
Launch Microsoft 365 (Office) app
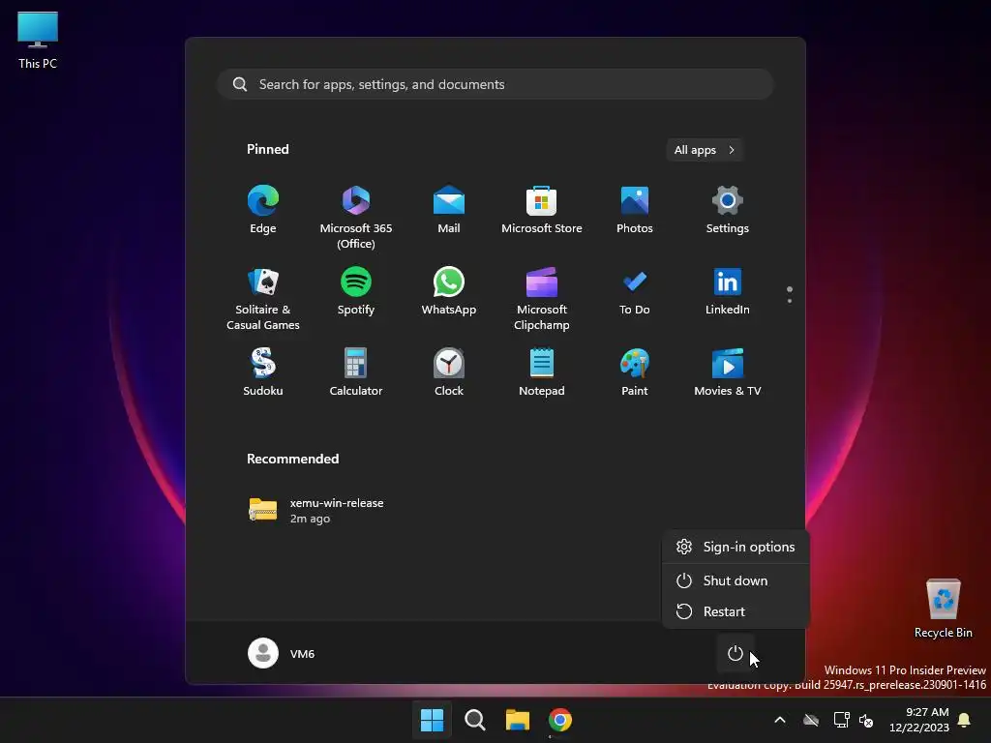356,218
